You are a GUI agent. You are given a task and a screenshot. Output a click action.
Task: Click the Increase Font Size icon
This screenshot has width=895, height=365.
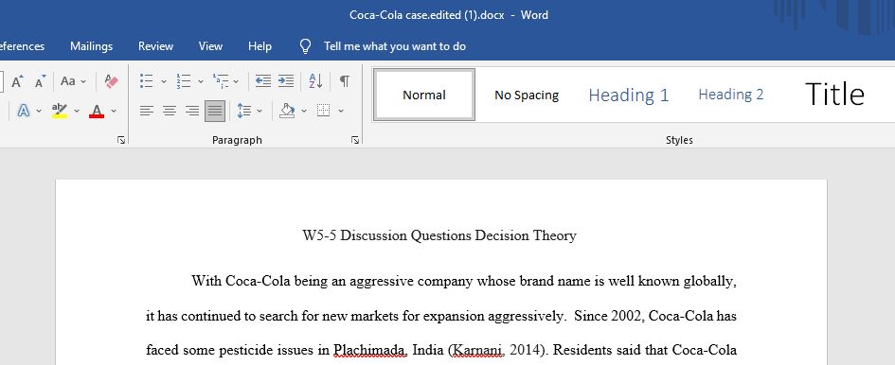[x=18, y=81]
